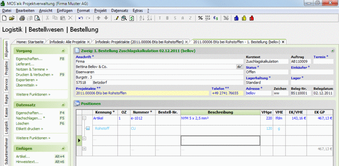Click the pencil edit toolbar icon
The height and width of the screenshot is (166, 339).
coord(116,18)
